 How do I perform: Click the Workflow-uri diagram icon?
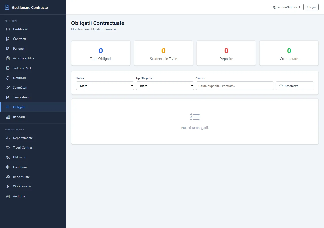coord(8,186)
